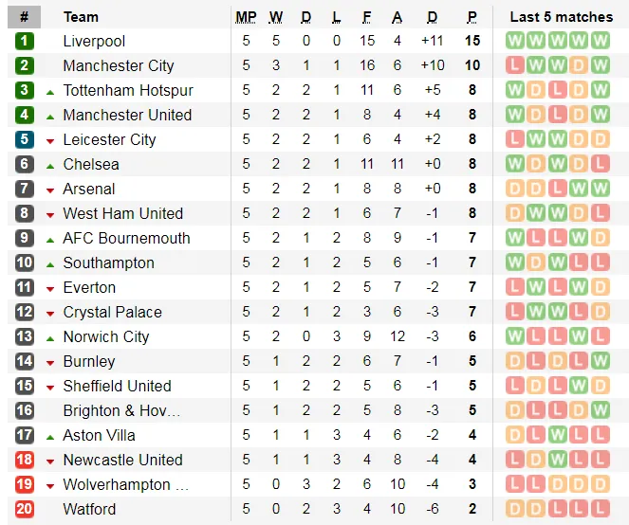Click green up arrow beside Tottenham Hotspur
The image size is (629, 525).
click(x=50, y=91)
